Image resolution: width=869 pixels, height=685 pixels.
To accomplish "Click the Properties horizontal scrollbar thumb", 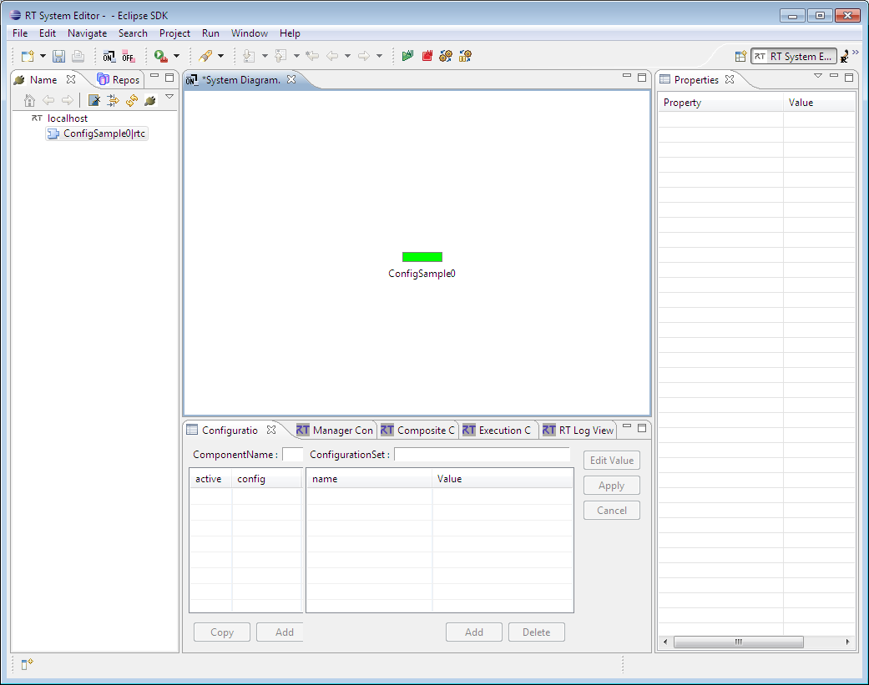I will click(738, 642).
